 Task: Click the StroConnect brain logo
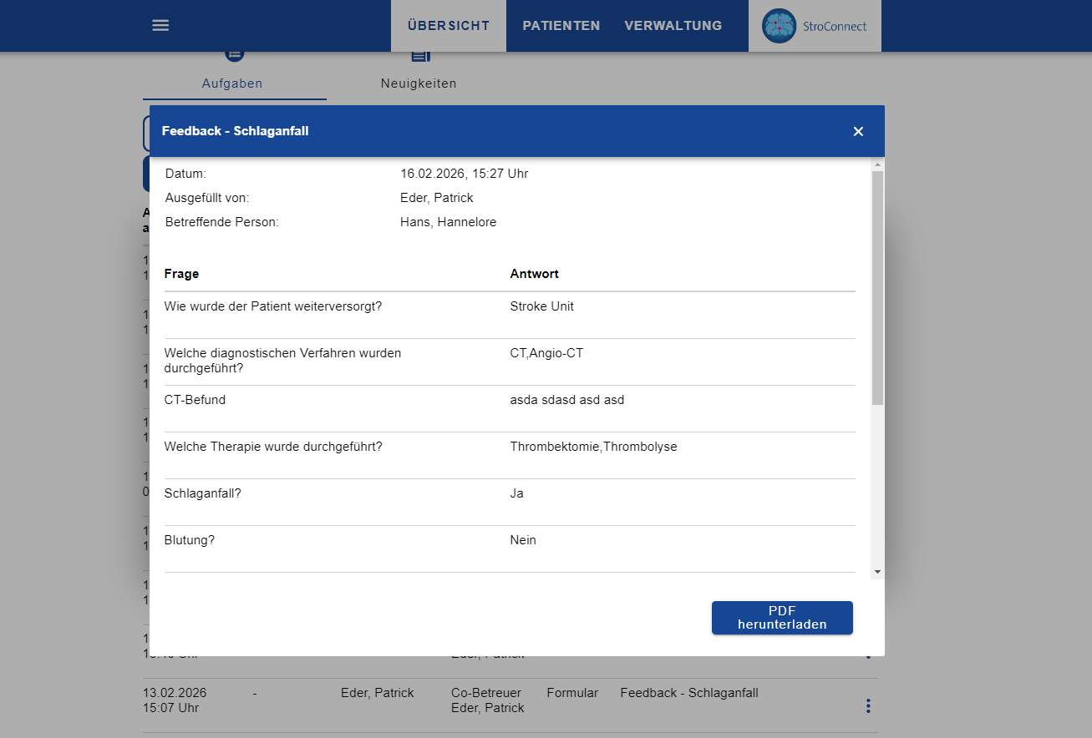(x=779, y=26)
